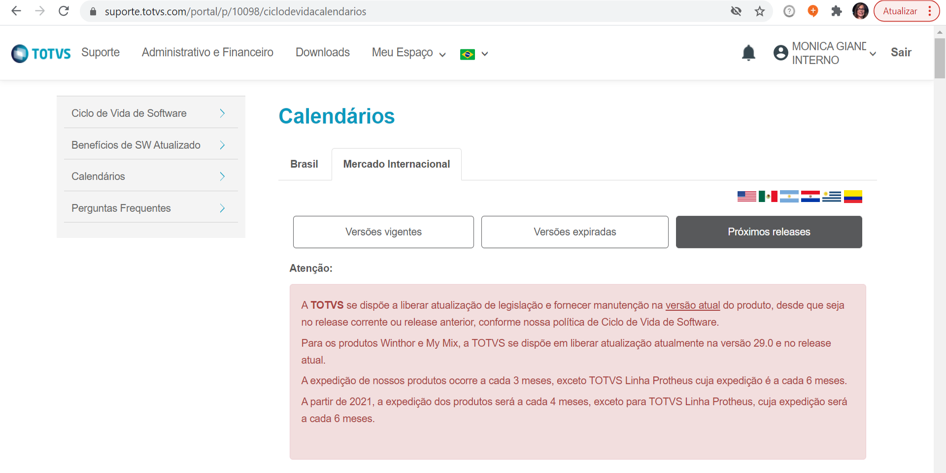
Task: Show Versões expiradas
Action: click(x=575, y=232)
